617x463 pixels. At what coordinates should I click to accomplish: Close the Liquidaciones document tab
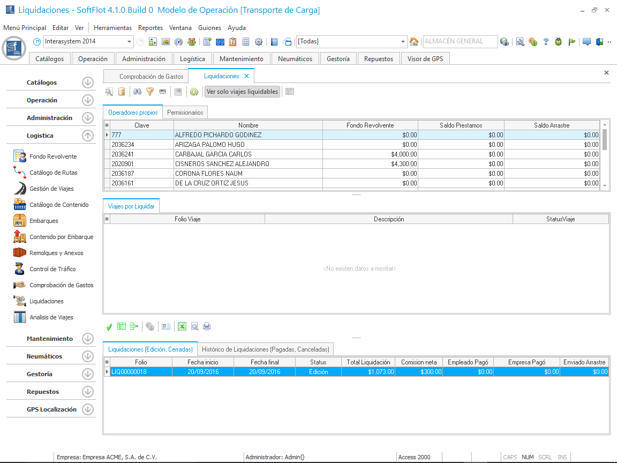point(246,76)
